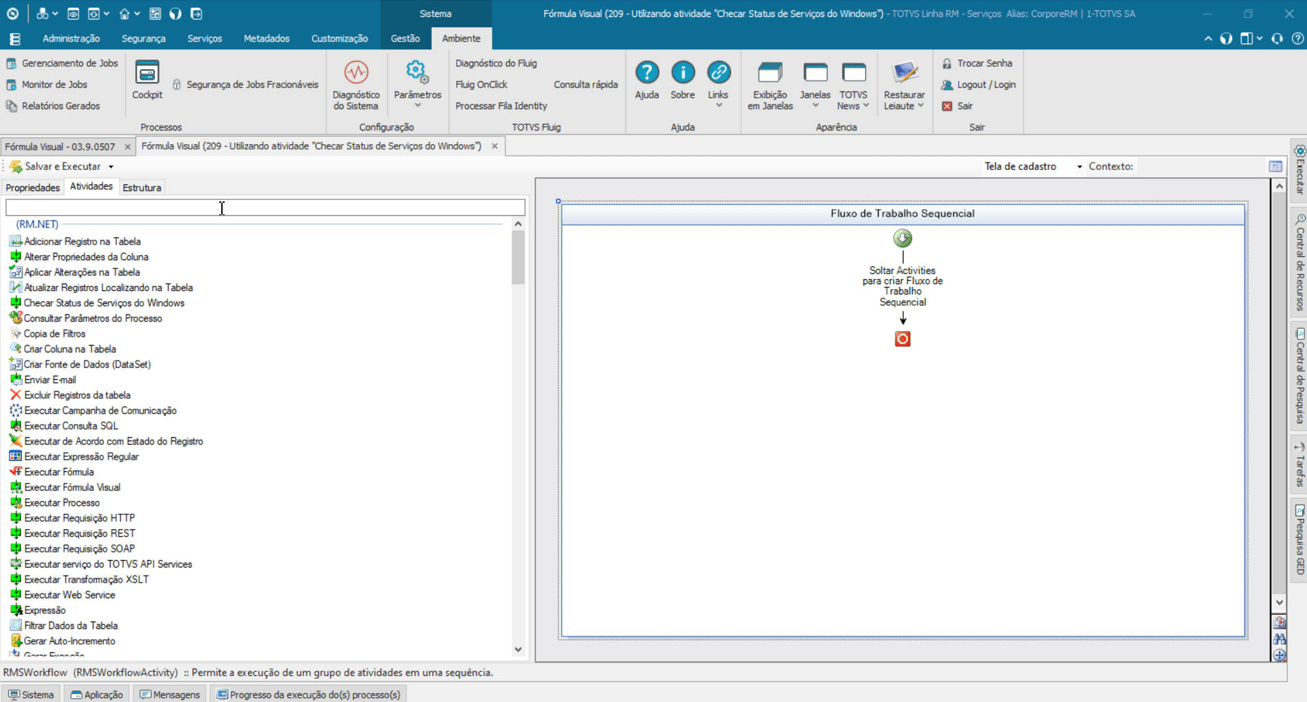Click the Sair red exit icon
Image resolution: width=1307 pixels, height=702 pixels.
[x=947, y=106]
